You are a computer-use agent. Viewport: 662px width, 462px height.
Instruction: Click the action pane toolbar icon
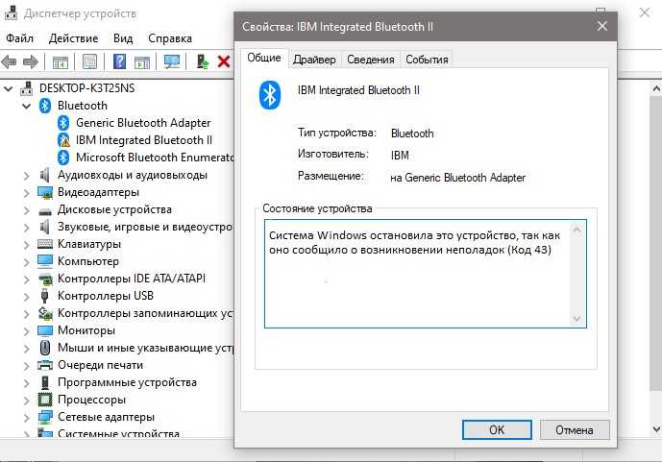pos(142,62)
